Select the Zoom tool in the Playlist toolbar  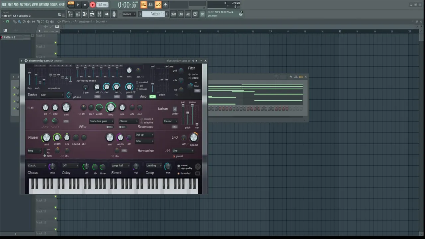coord(47,22)
